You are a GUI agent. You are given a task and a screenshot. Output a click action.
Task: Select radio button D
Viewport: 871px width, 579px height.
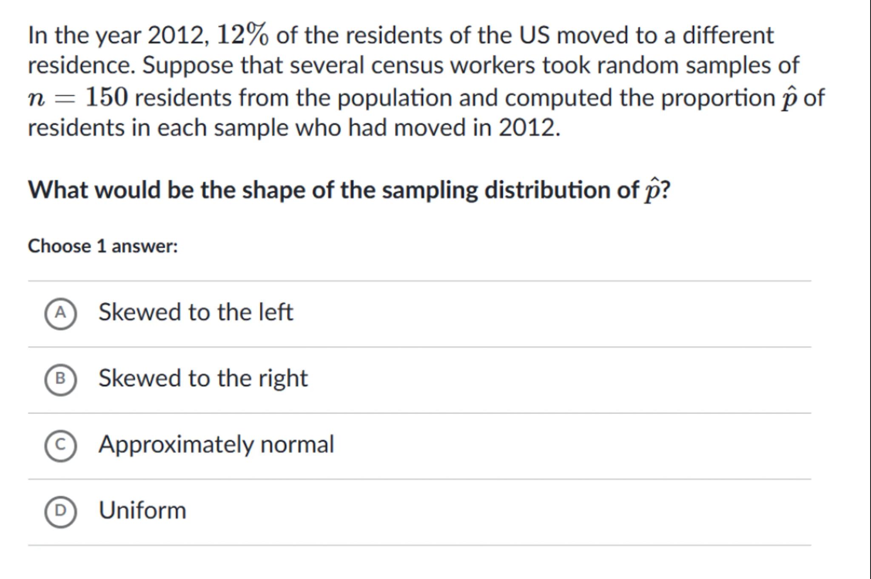(60, 511)
